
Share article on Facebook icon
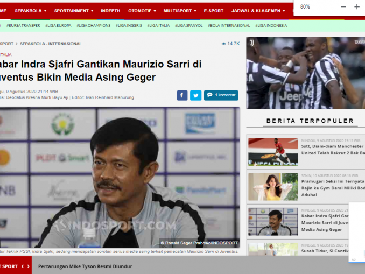[182, 95]
